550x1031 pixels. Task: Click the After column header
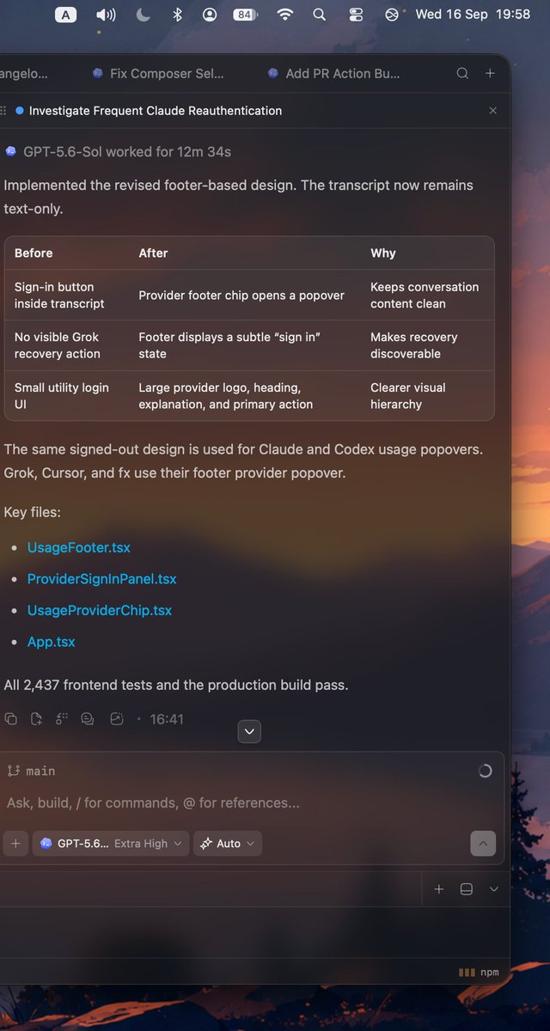153,253
